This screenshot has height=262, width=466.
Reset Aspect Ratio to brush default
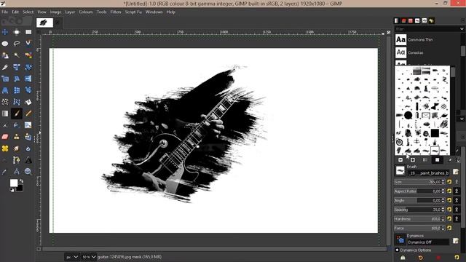click(449, 191)
